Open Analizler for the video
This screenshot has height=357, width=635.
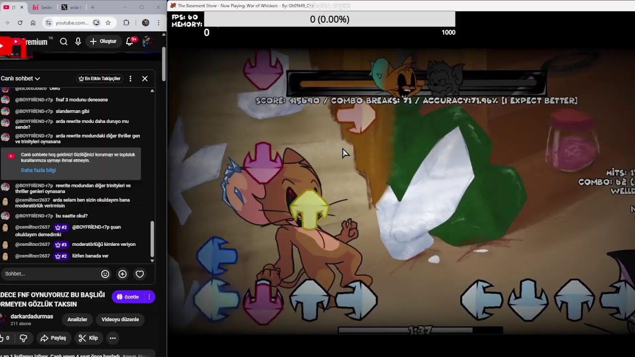pos(77,319)
